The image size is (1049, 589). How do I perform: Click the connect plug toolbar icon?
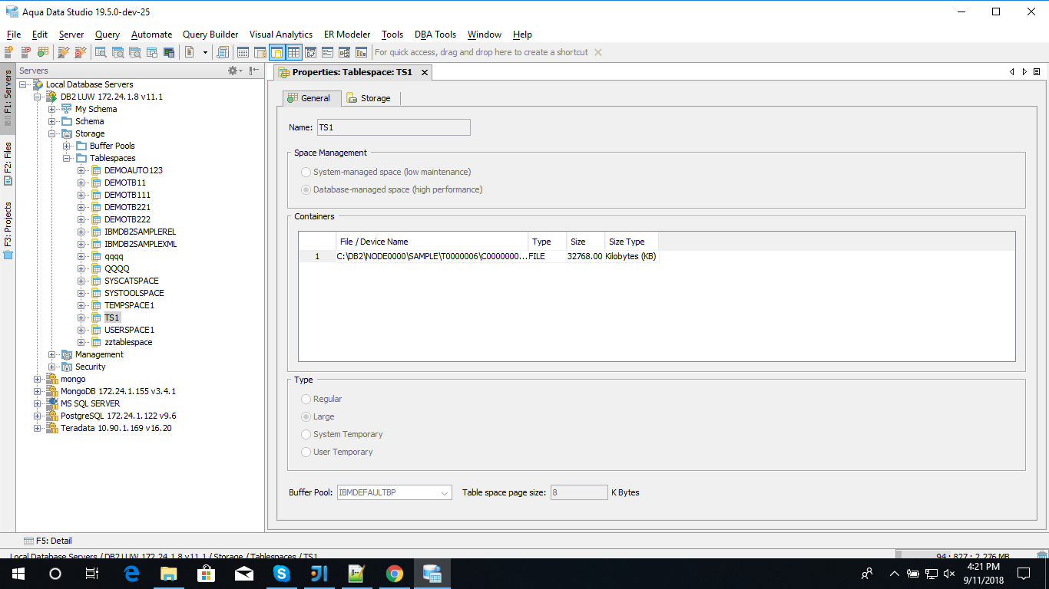click(64, 52)
